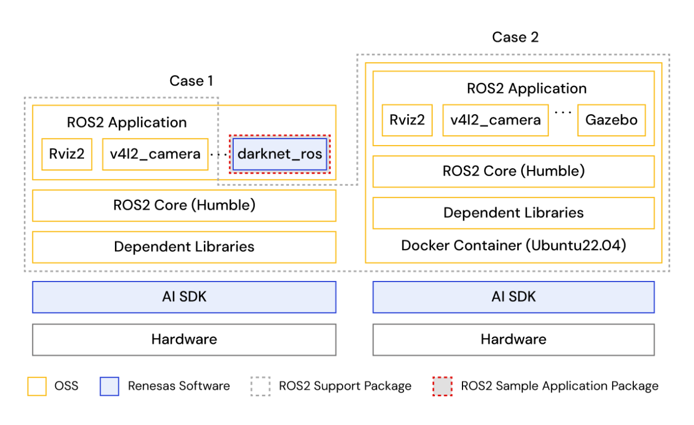Select the Rviz2 block in Case 2
The image size is (694, 425).
pos(407,120)
